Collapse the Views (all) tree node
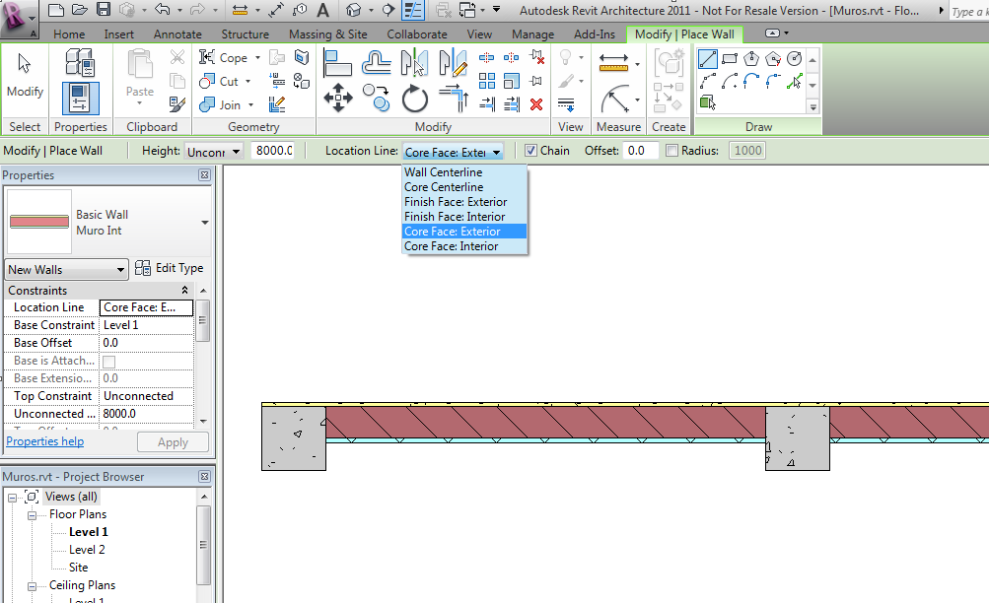989x603 pixels. [x=12, y=498]
